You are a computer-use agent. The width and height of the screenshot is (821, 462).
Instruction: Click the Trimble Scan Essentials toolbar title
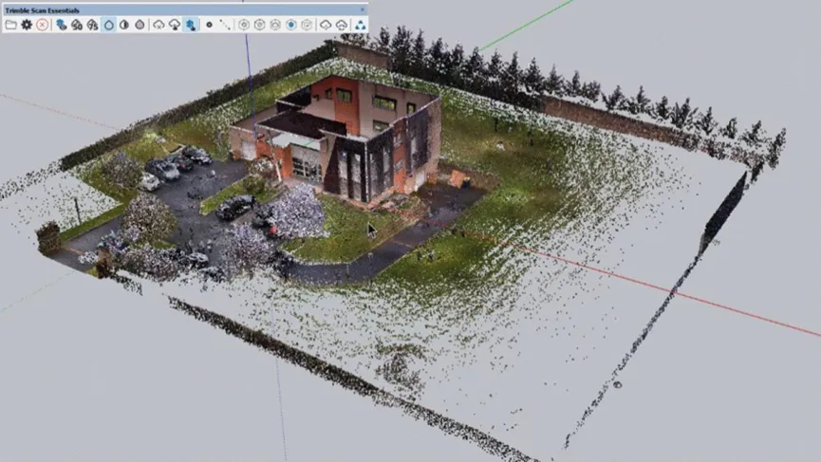pyautogui.click(x=43, y=9)
